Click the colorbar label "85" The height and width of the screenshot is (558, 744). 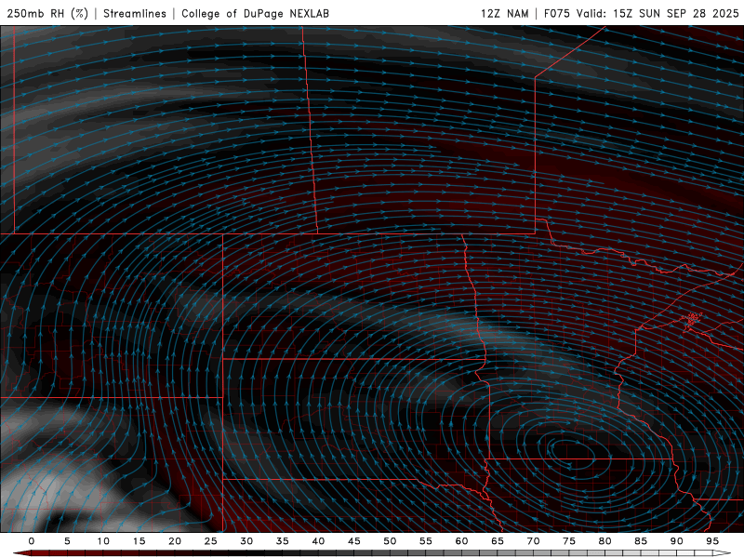coord(641,541)
